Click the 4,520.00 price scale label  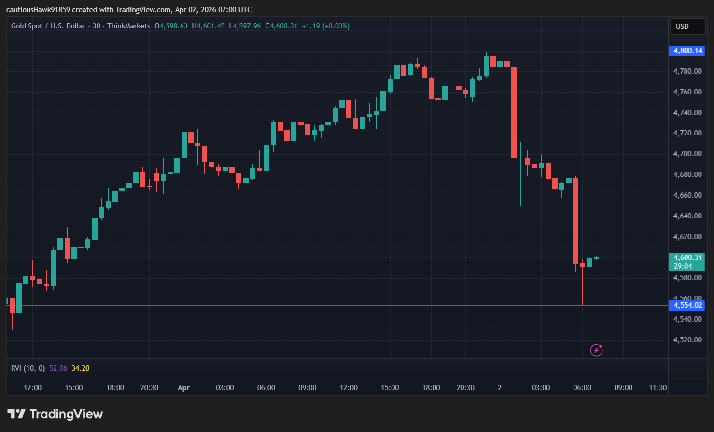click(x=687, y=340)
